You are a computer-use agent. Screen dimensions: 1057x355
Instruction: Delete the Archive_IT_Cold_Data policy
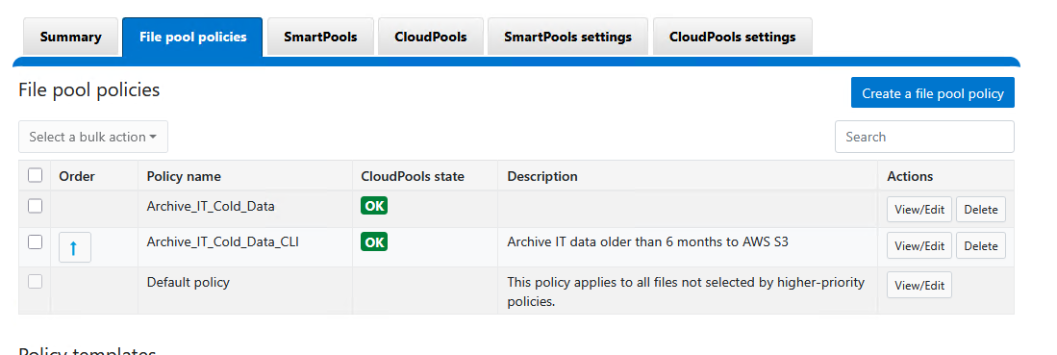981,209
